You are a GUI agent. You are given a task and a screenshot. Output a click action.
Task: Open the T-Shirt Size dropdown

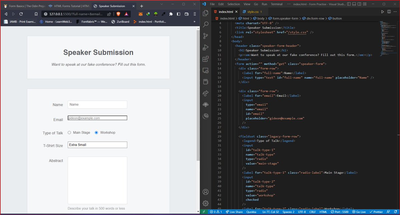[x=97, y=145]
